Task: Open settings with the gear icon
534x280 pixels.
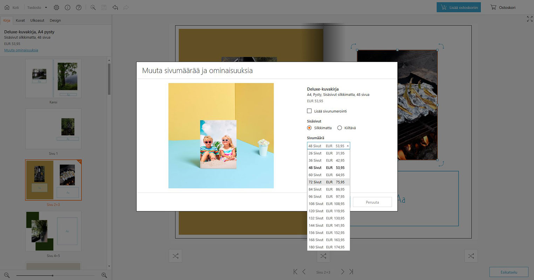Action: click(x=56, y=7)
